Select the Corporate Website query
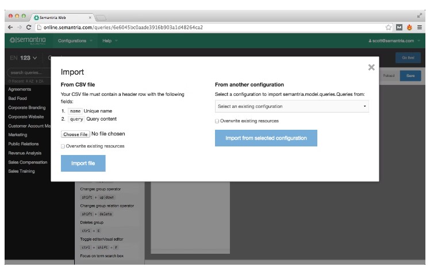 pos(26,117)
